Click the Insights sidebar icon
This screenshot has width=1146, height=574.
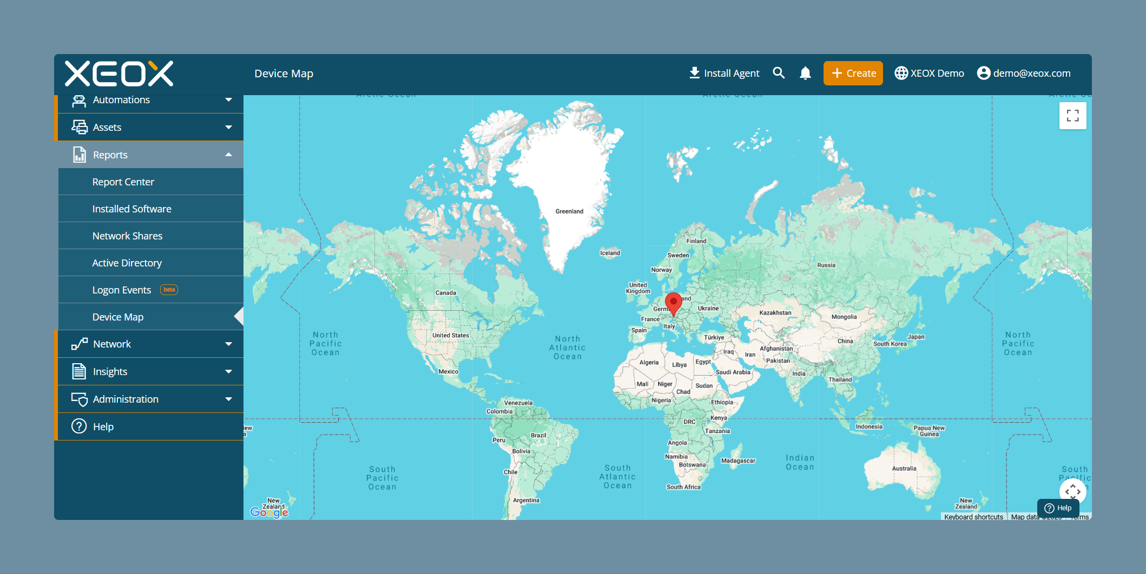[79, 371]
